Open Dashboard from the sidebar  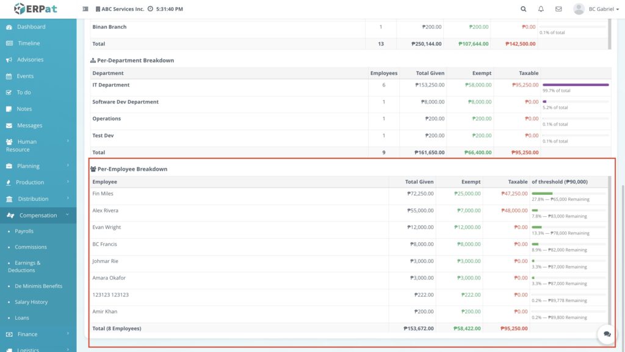[x=31, y=27]
